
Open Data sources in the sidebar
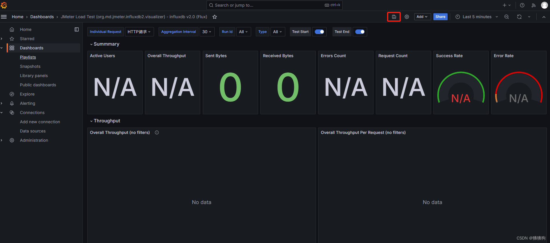pos(33,131)
